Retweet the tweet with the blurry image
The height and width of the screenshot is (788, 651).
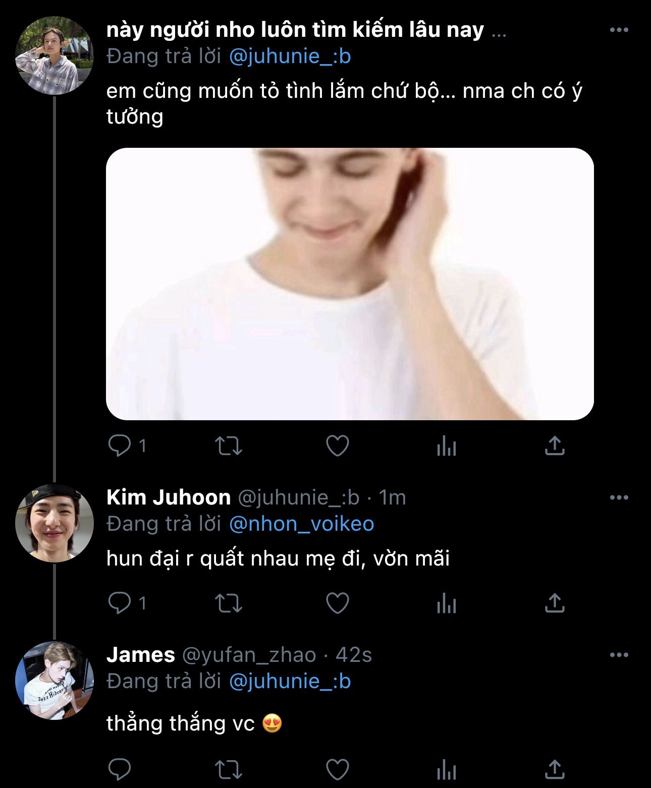229,446
